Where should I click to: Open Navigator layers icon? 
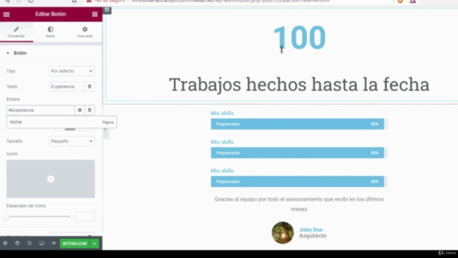coord(17,244)
